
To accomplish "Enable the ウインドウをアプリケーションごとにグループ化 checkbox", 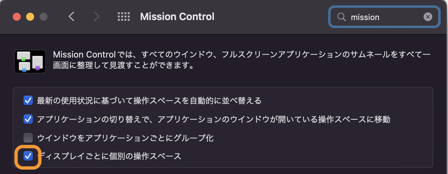I will click(x=28, y=138).
